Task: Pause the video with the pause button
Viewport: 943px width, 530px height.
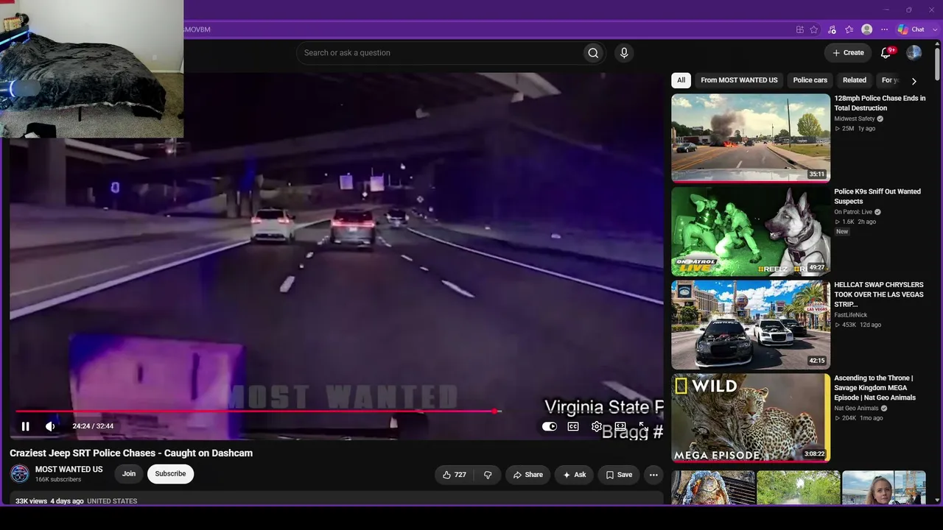Action: tap(26, 426)
